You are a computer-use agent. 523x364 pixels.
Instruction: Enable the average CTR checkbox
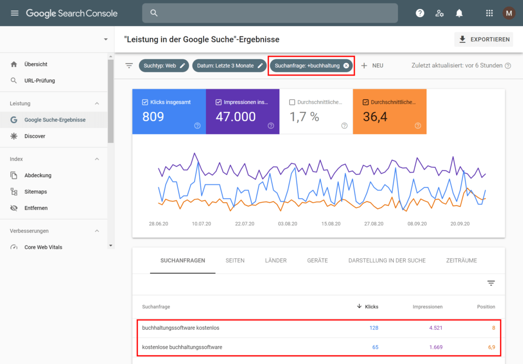292,102
